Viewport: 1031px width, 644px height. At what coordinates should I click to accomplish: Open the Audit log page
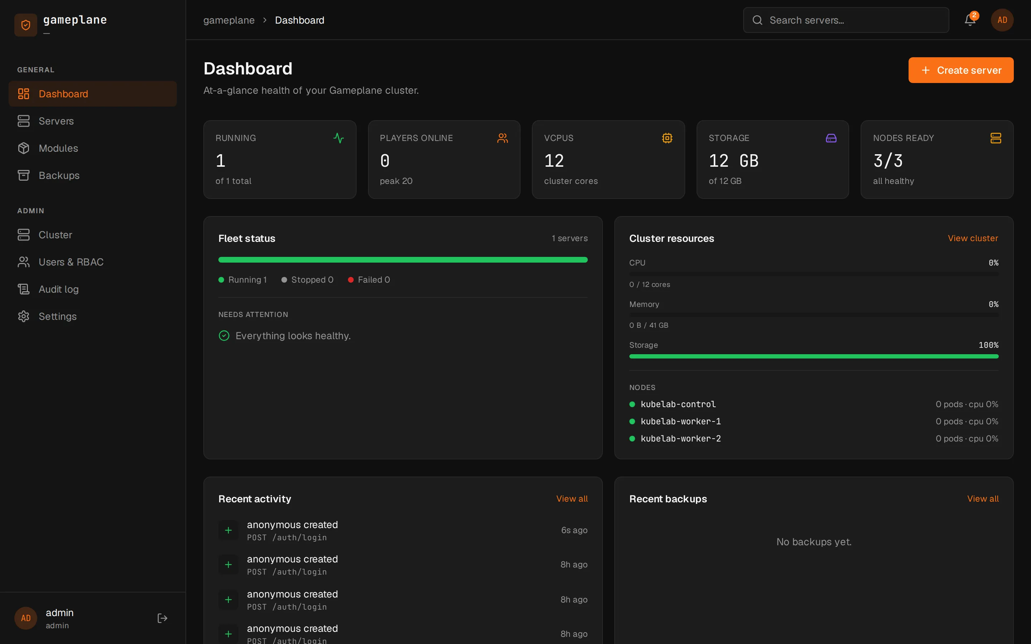pos(92,289)
